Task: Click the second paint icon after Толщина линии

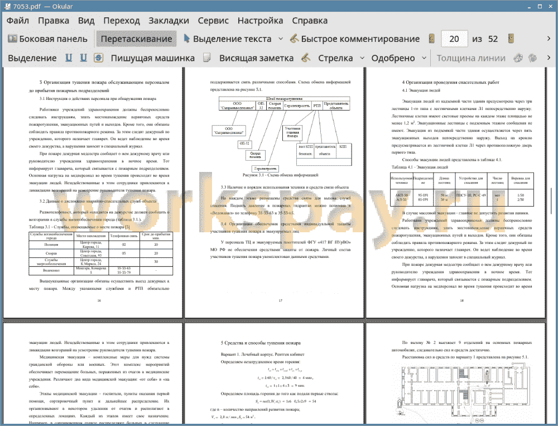Action: click(x=532, y=58)
